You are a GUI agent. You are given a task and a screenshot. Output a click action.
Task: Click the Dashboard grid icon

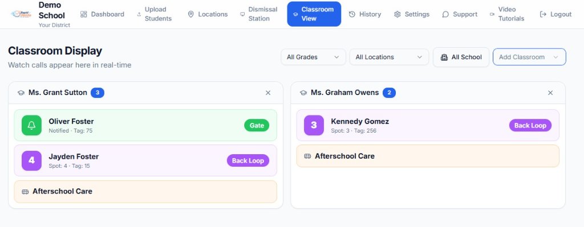tap(83, 14)
